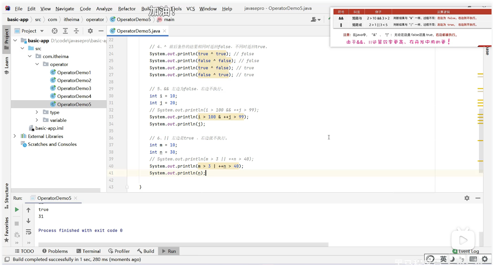Toggle the Learn tool window tab
Screen dimensions: 493x265
coord(6,66)
